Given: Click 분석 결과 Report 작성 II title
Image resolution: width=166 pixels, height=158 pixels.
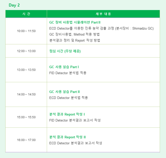Looking at the screenshot, I should click(x=67, y=137).
